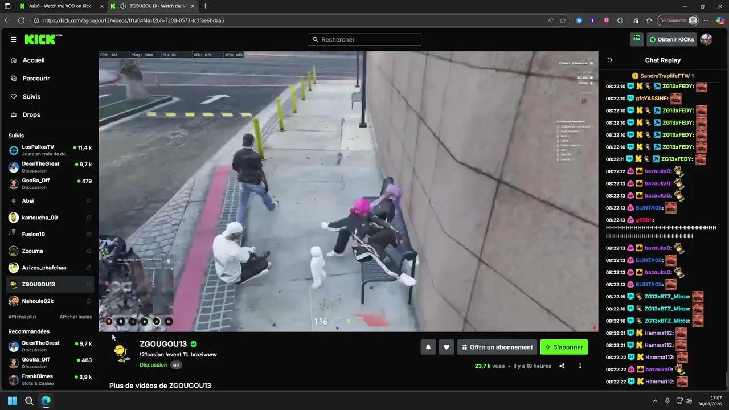Open browser Settings and more menu
This screenshot has width=729, height=410.
[x=707, y=20]
